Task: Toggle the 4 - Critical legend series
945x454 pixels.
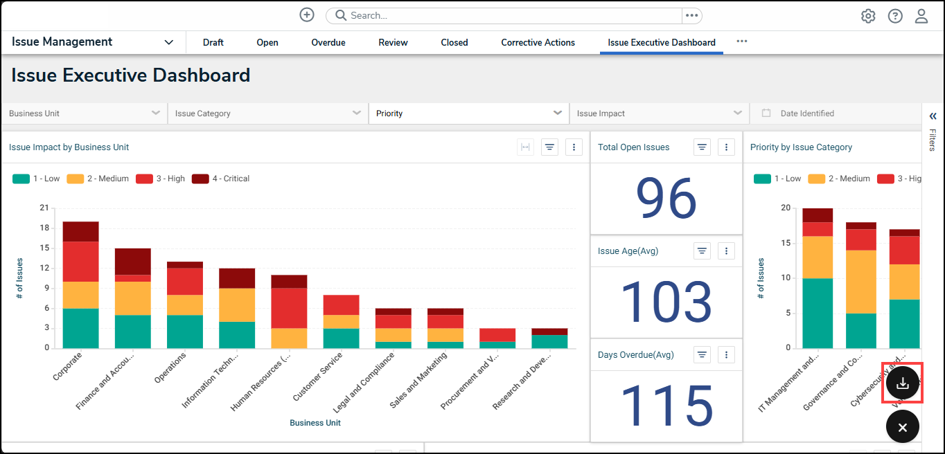Action: (x=220, y=179)
